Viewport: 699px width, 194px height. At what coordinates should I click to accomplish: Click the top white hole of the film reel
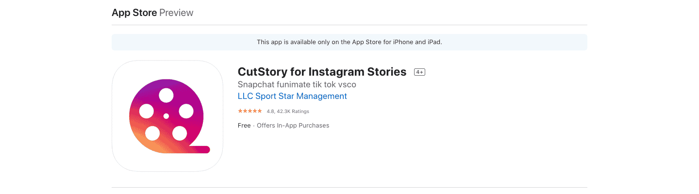pos(166,96)
